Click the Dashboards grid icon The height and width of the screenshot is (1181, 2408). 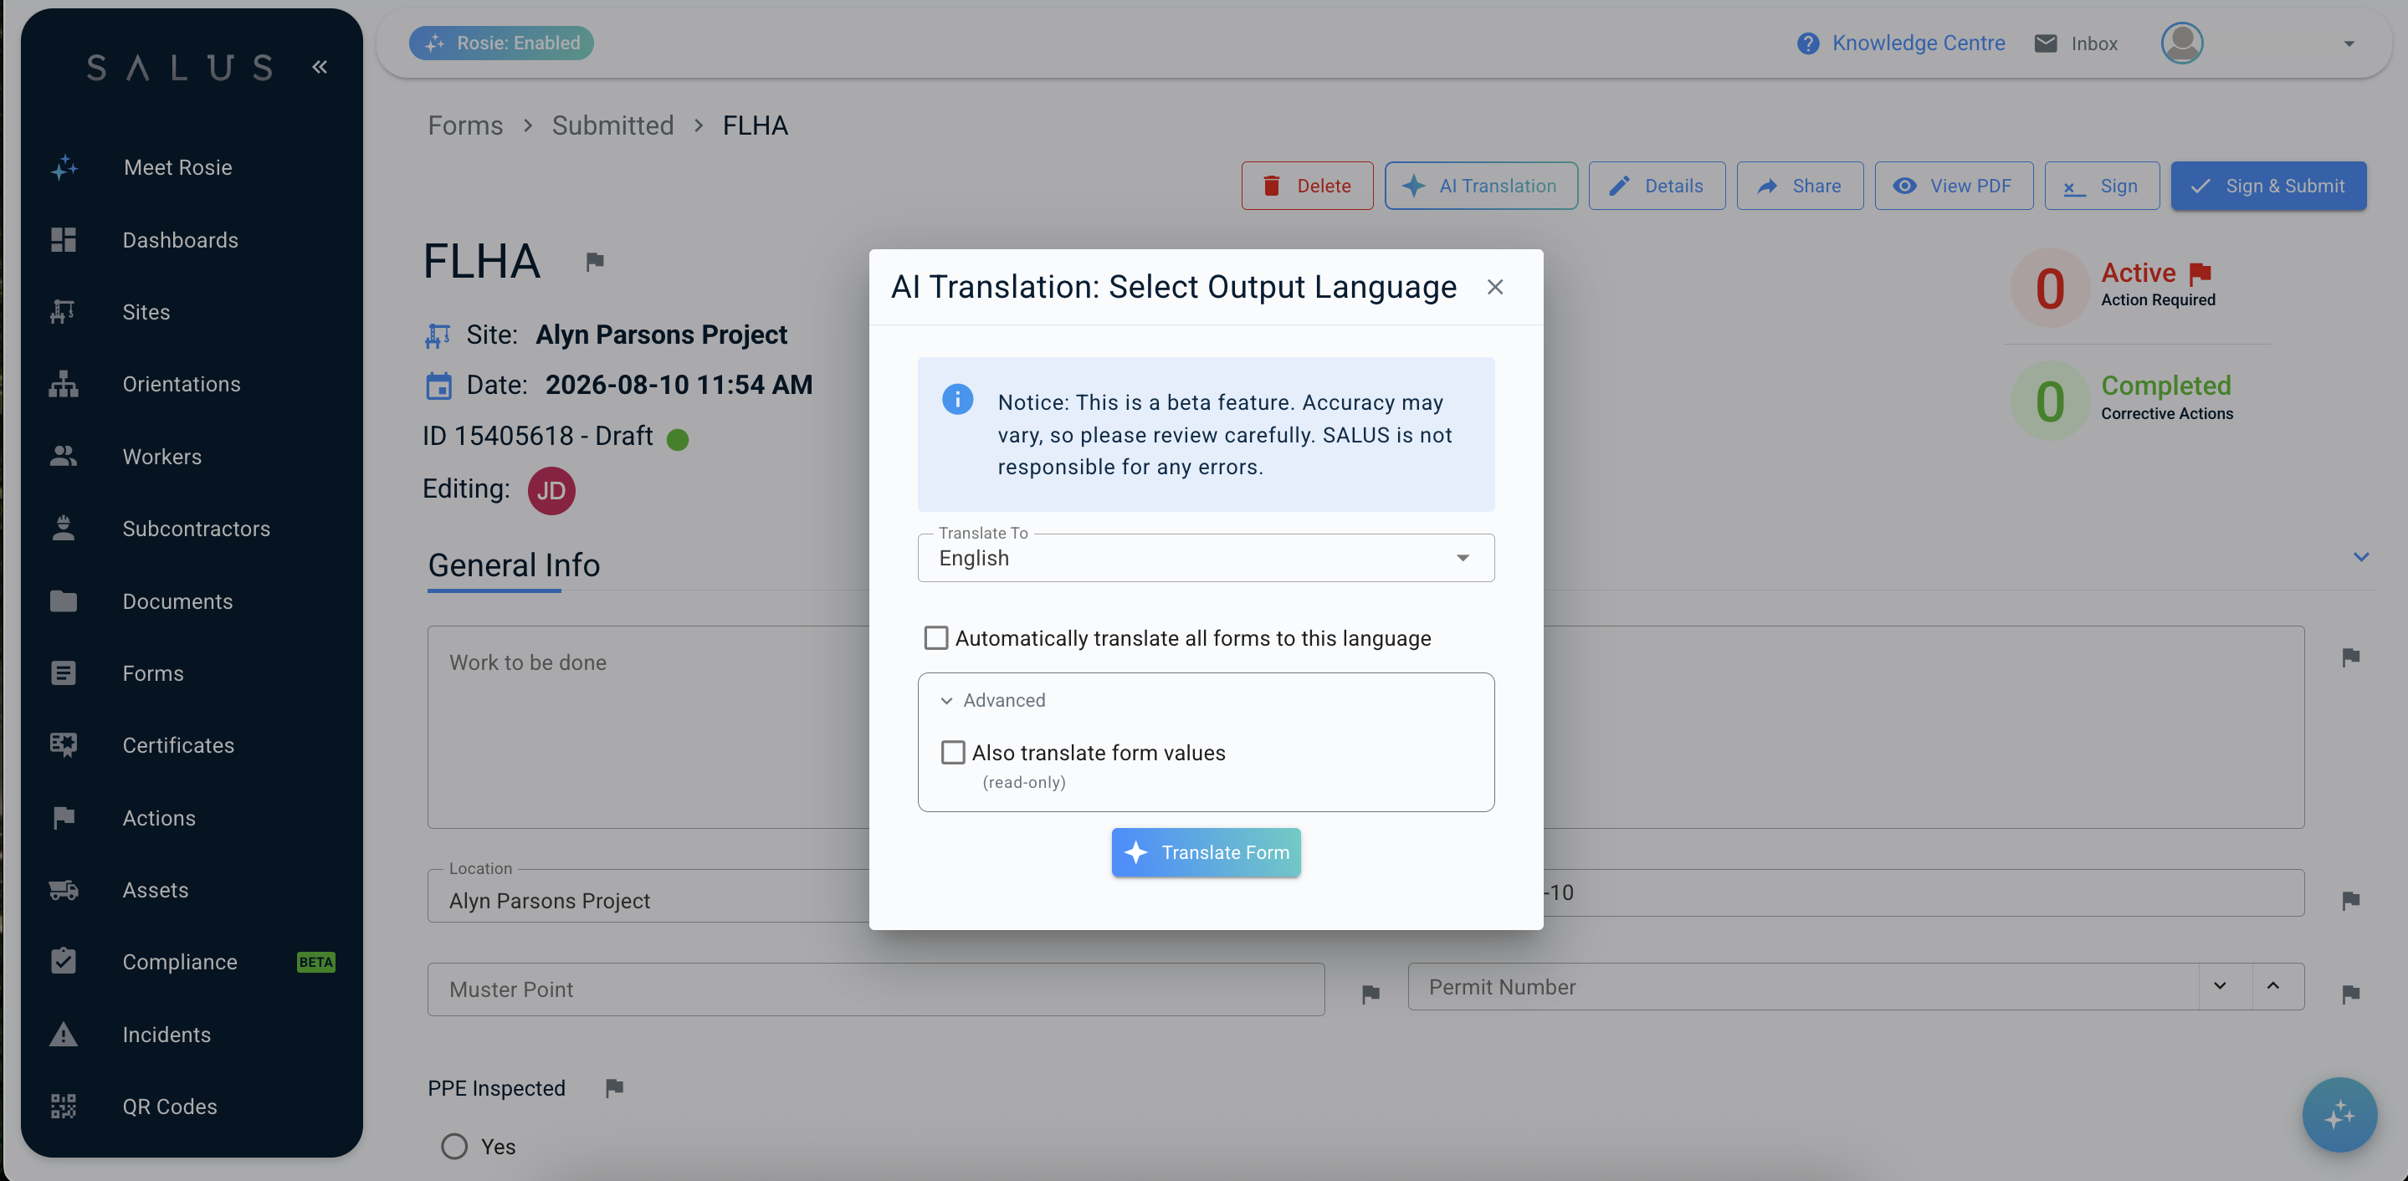click(64, 240)
